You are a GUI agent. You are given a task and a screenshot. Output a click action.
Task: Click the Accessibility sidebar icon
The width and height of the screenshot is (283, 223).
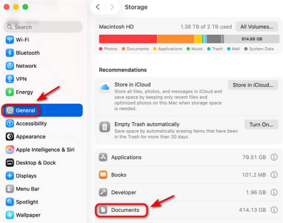pyautogui.click(x=10, y=123)
